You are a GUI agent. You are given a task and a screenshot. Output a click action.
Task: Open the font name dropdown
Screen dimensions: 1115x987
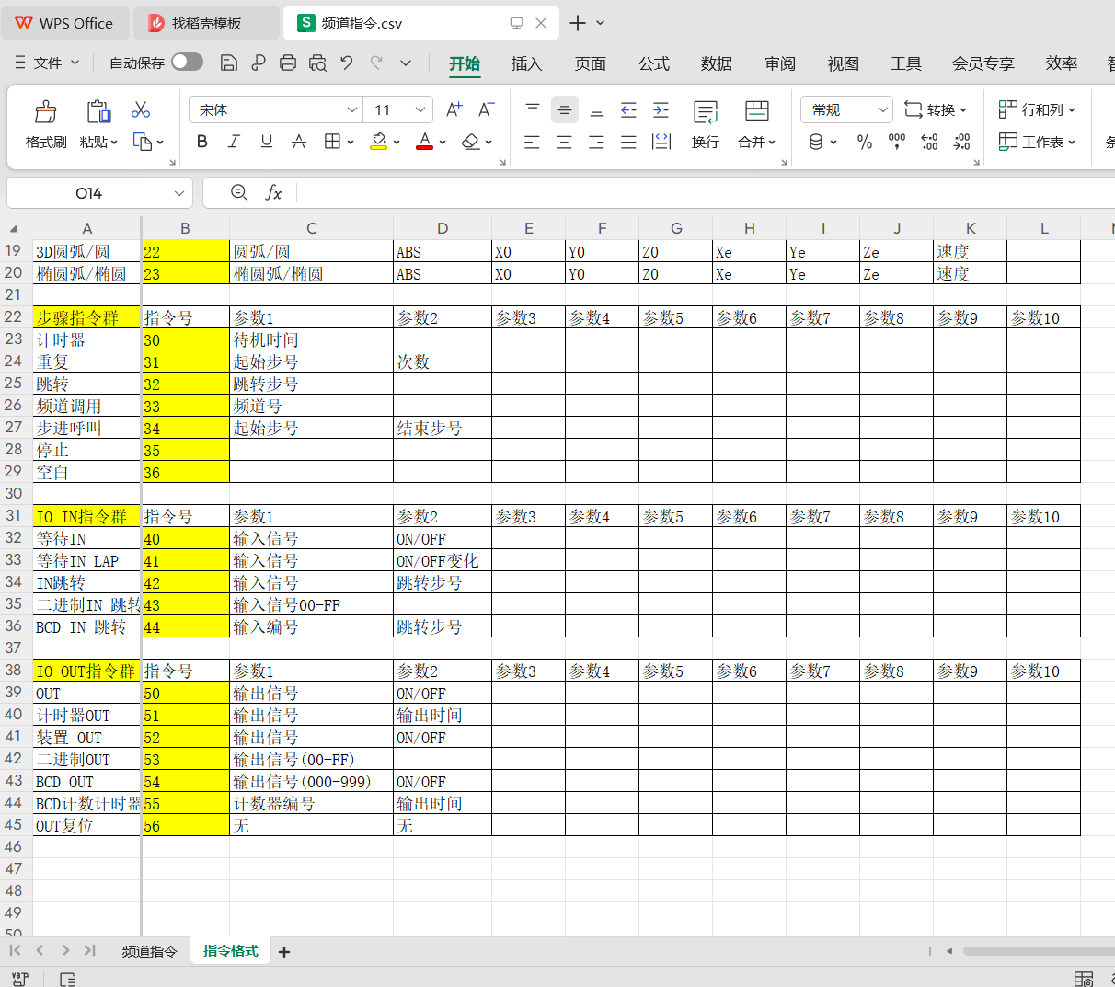pyautogui.click(x=351, y=109)
